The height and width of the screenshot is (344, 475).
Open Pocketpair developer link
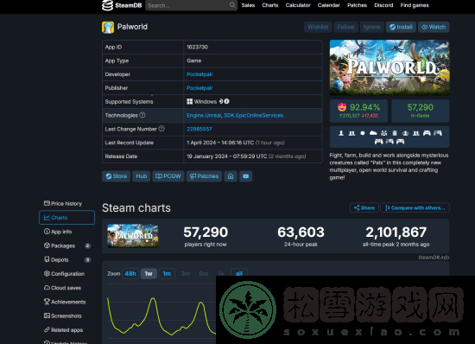199,74
